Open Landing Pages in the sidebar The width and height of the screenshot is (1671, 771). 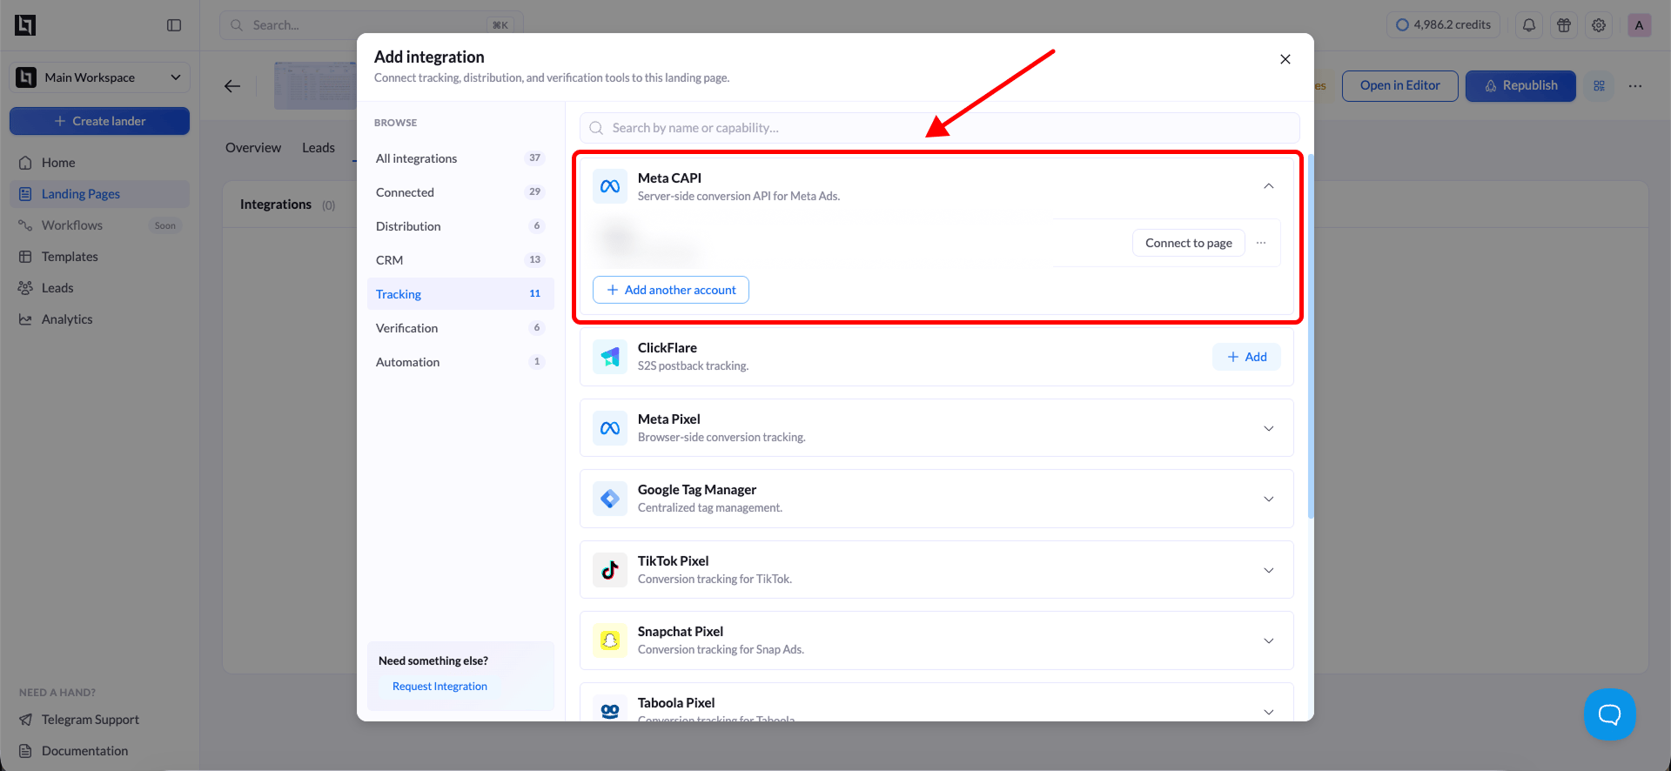click(x=99, y=194)
